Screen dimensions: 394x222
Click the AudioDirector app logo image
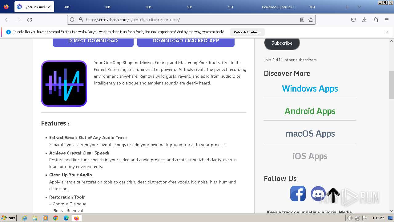(64, 84)
